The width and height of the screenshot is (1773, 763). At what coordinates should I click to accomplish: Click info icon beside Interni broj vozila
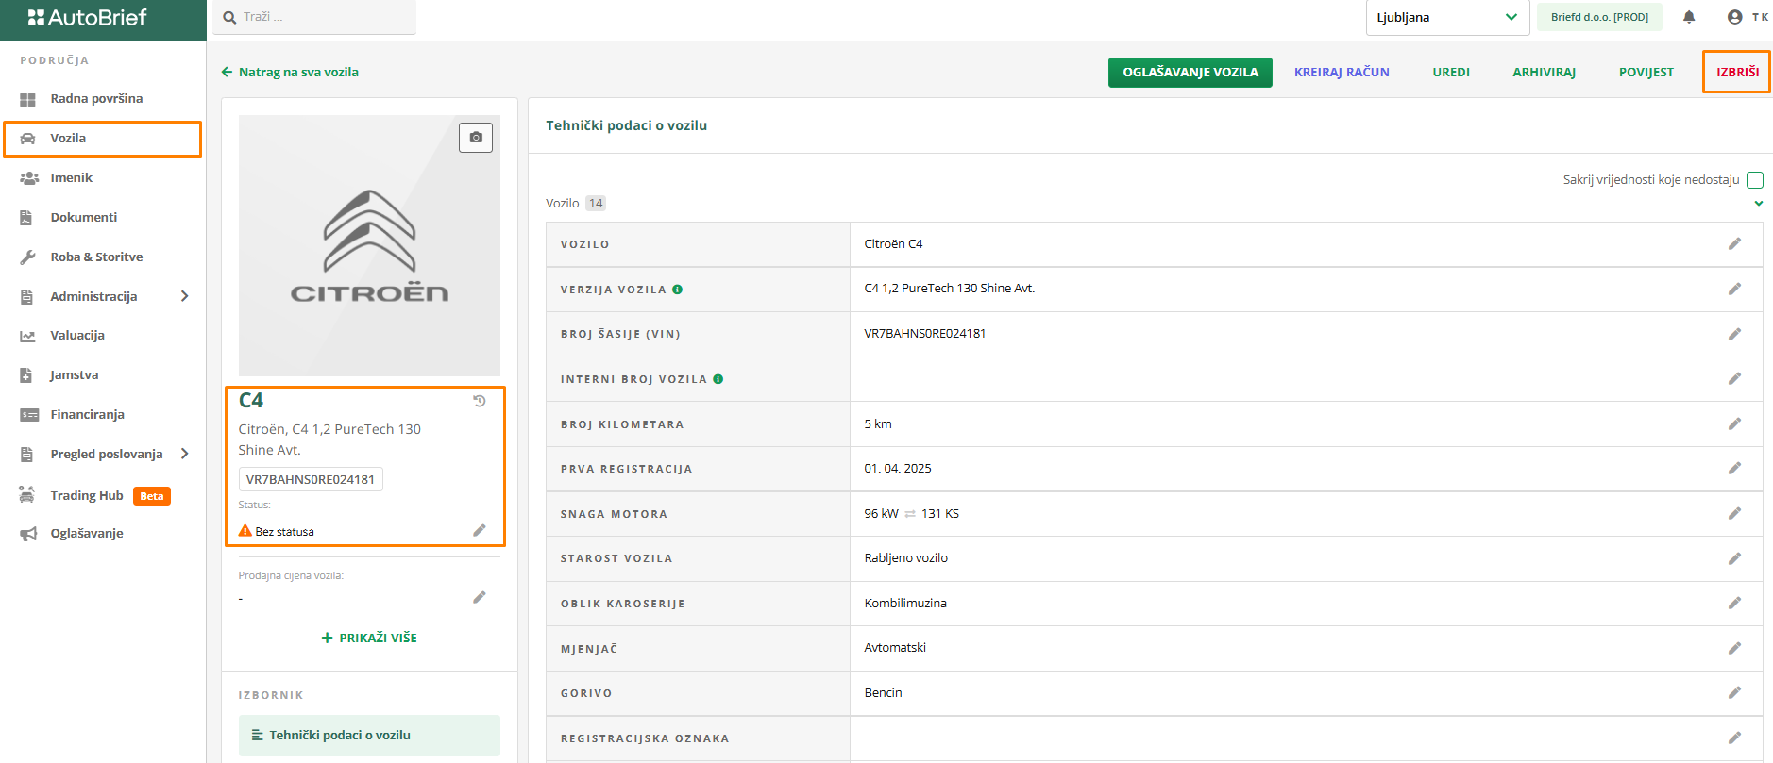(718, 379)
